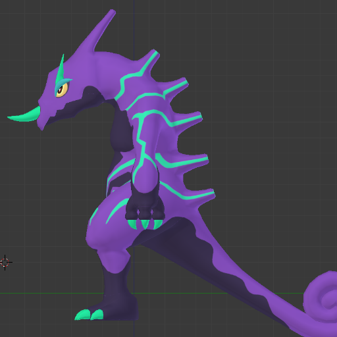The width and height of the screenshot is (337, 337).
Task: Select the dragon model by its yellow eye
Action: tap(62, 90)
